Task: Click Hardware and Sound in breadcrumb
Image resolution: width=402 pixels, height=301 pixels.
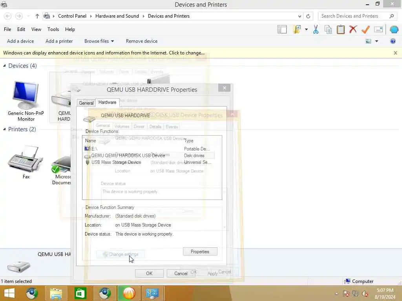Action: point(117,16)
